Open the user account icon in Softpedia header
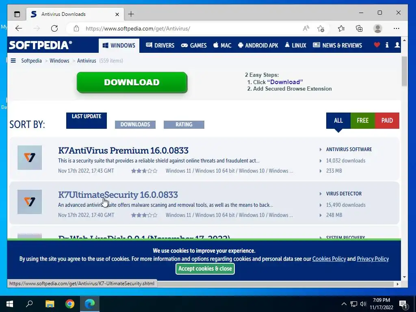Screen dimensions: 416x312 click(x=397, y=45)
